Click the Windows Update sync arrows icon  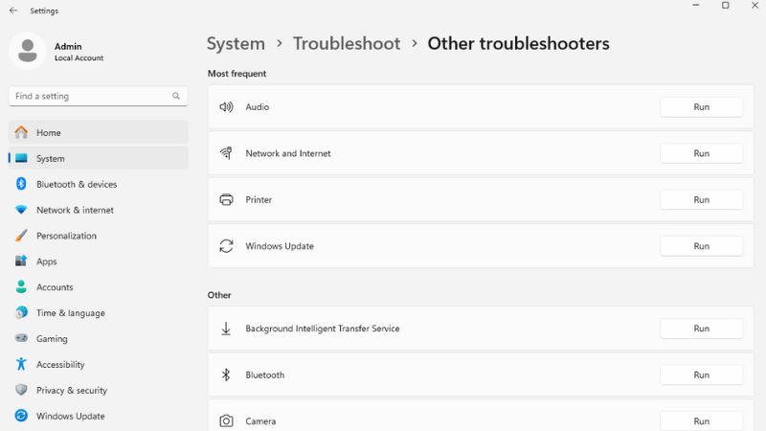[226, 246]
